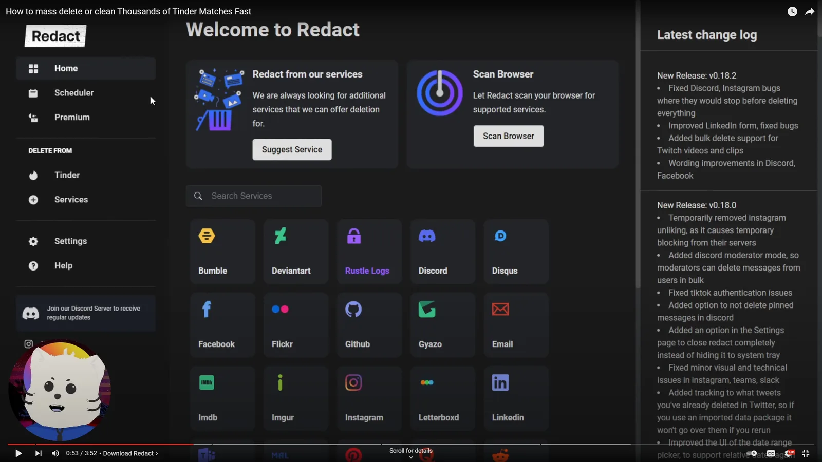Click 'New Release: v0.18.0' heading
Screen dimensions: 822x462
tap(697, 205)
